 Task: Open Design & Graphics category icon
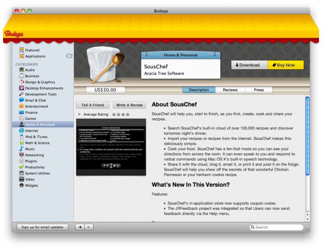point(22,82)
